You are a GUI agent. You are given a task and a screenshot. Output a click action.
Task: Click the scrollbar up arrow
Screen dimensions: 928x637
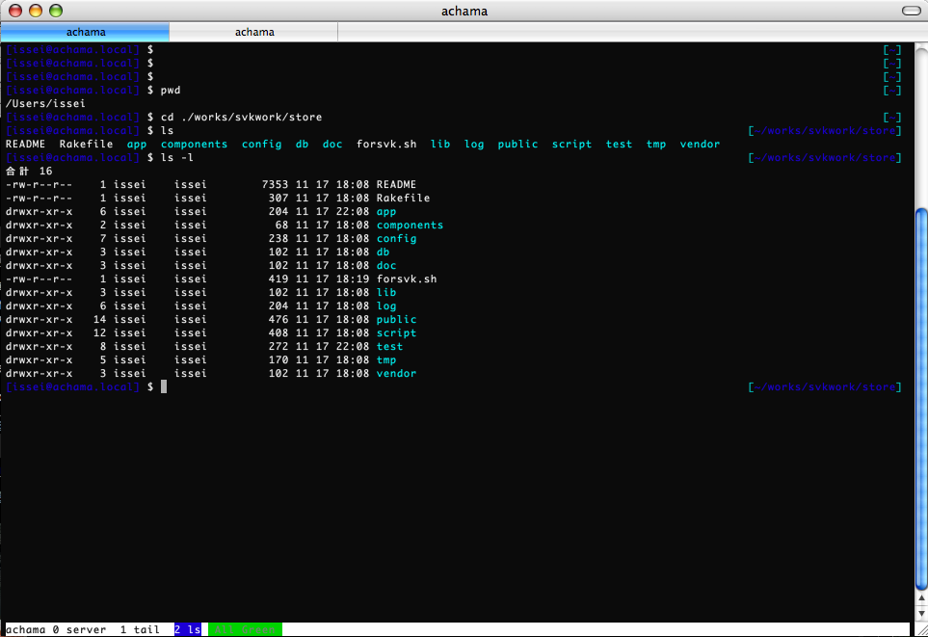921,599
